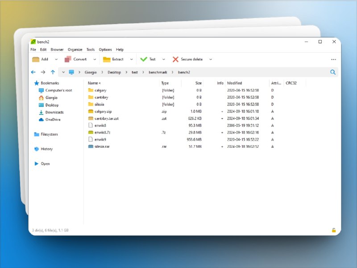Click the padlock icon in status bar
This screenshot has height=268, width=357.
click(x=333, y=230)
